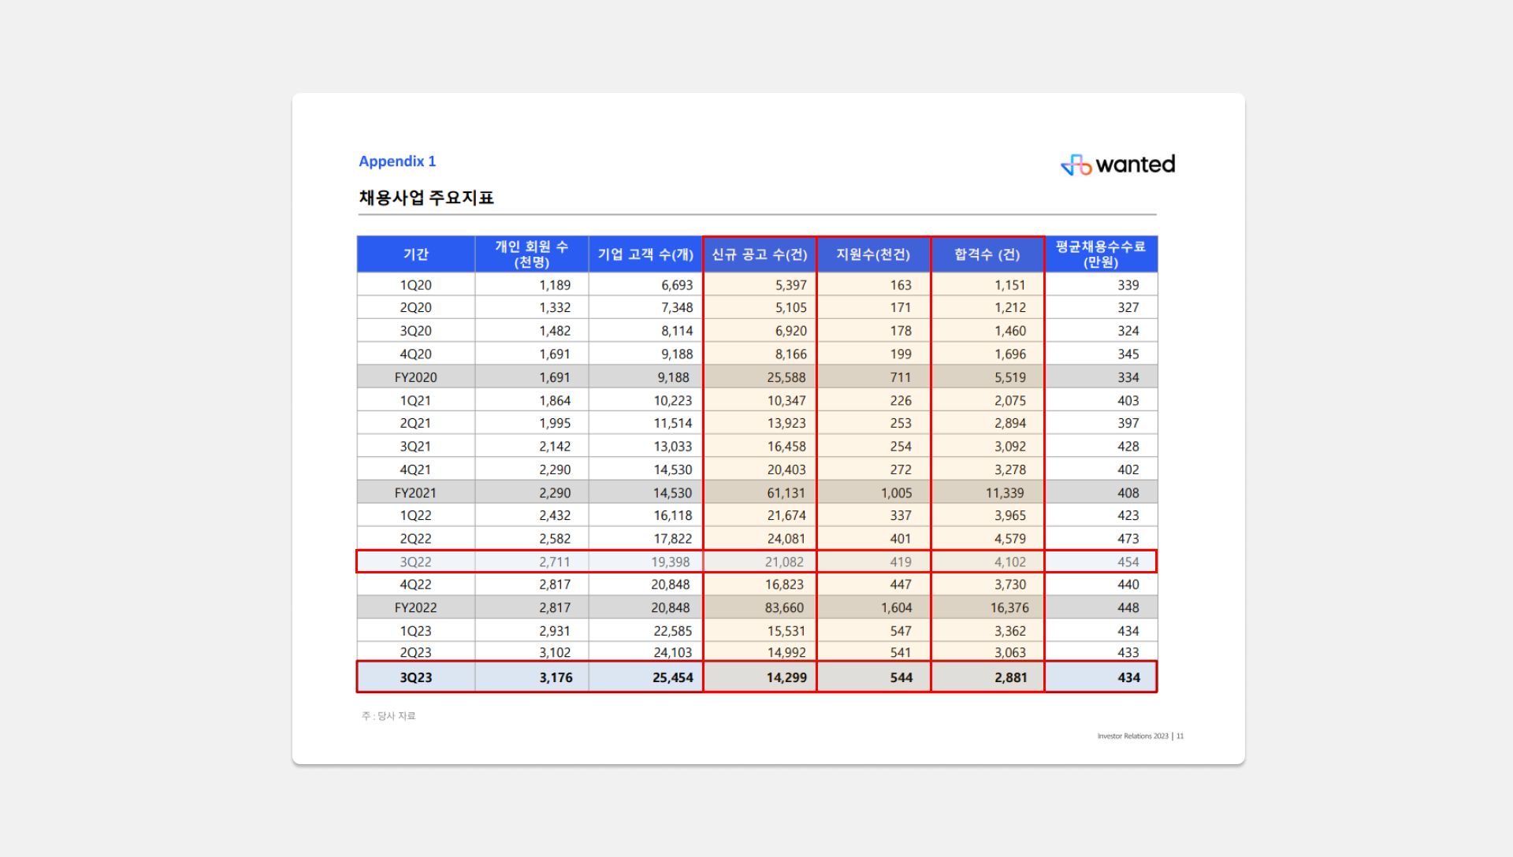This screenshot has width=1513, height=857.
Task: Click the value '1,189' in 1Q20 row
Action: [x=555, y=285]
